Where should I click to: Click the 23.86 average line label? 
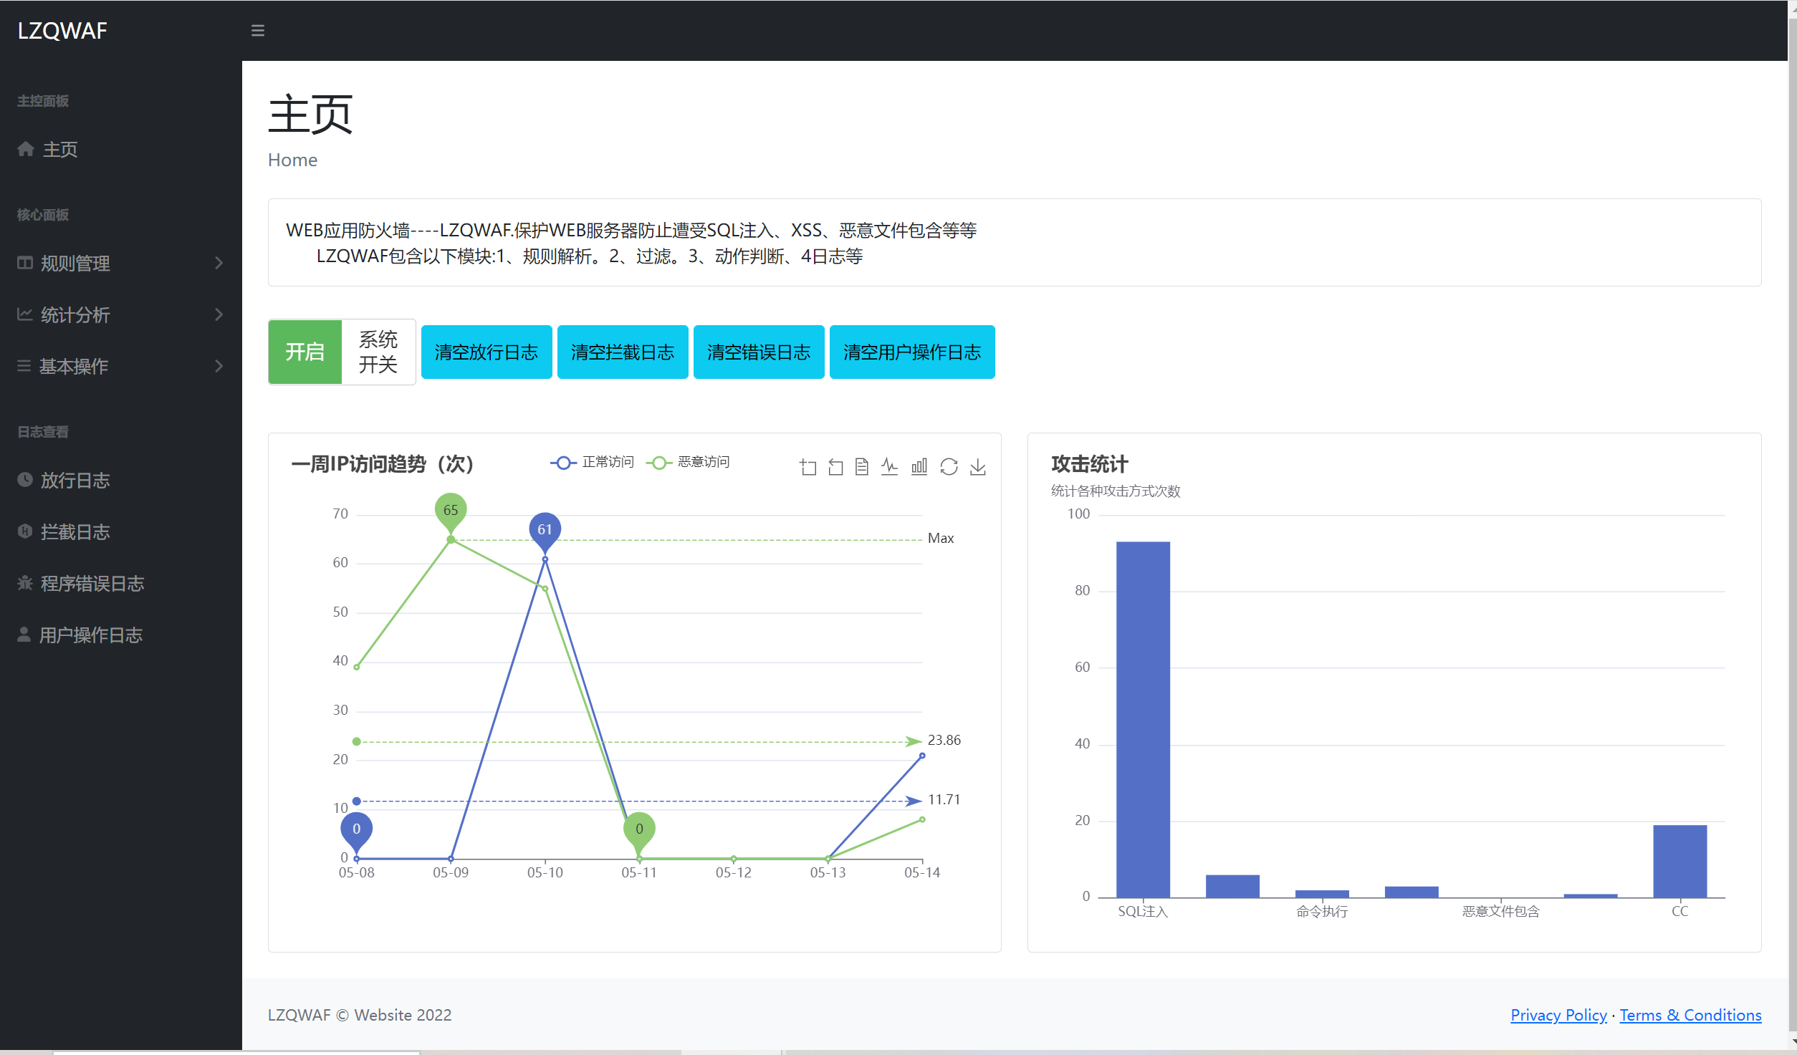(x=944, y=740)
